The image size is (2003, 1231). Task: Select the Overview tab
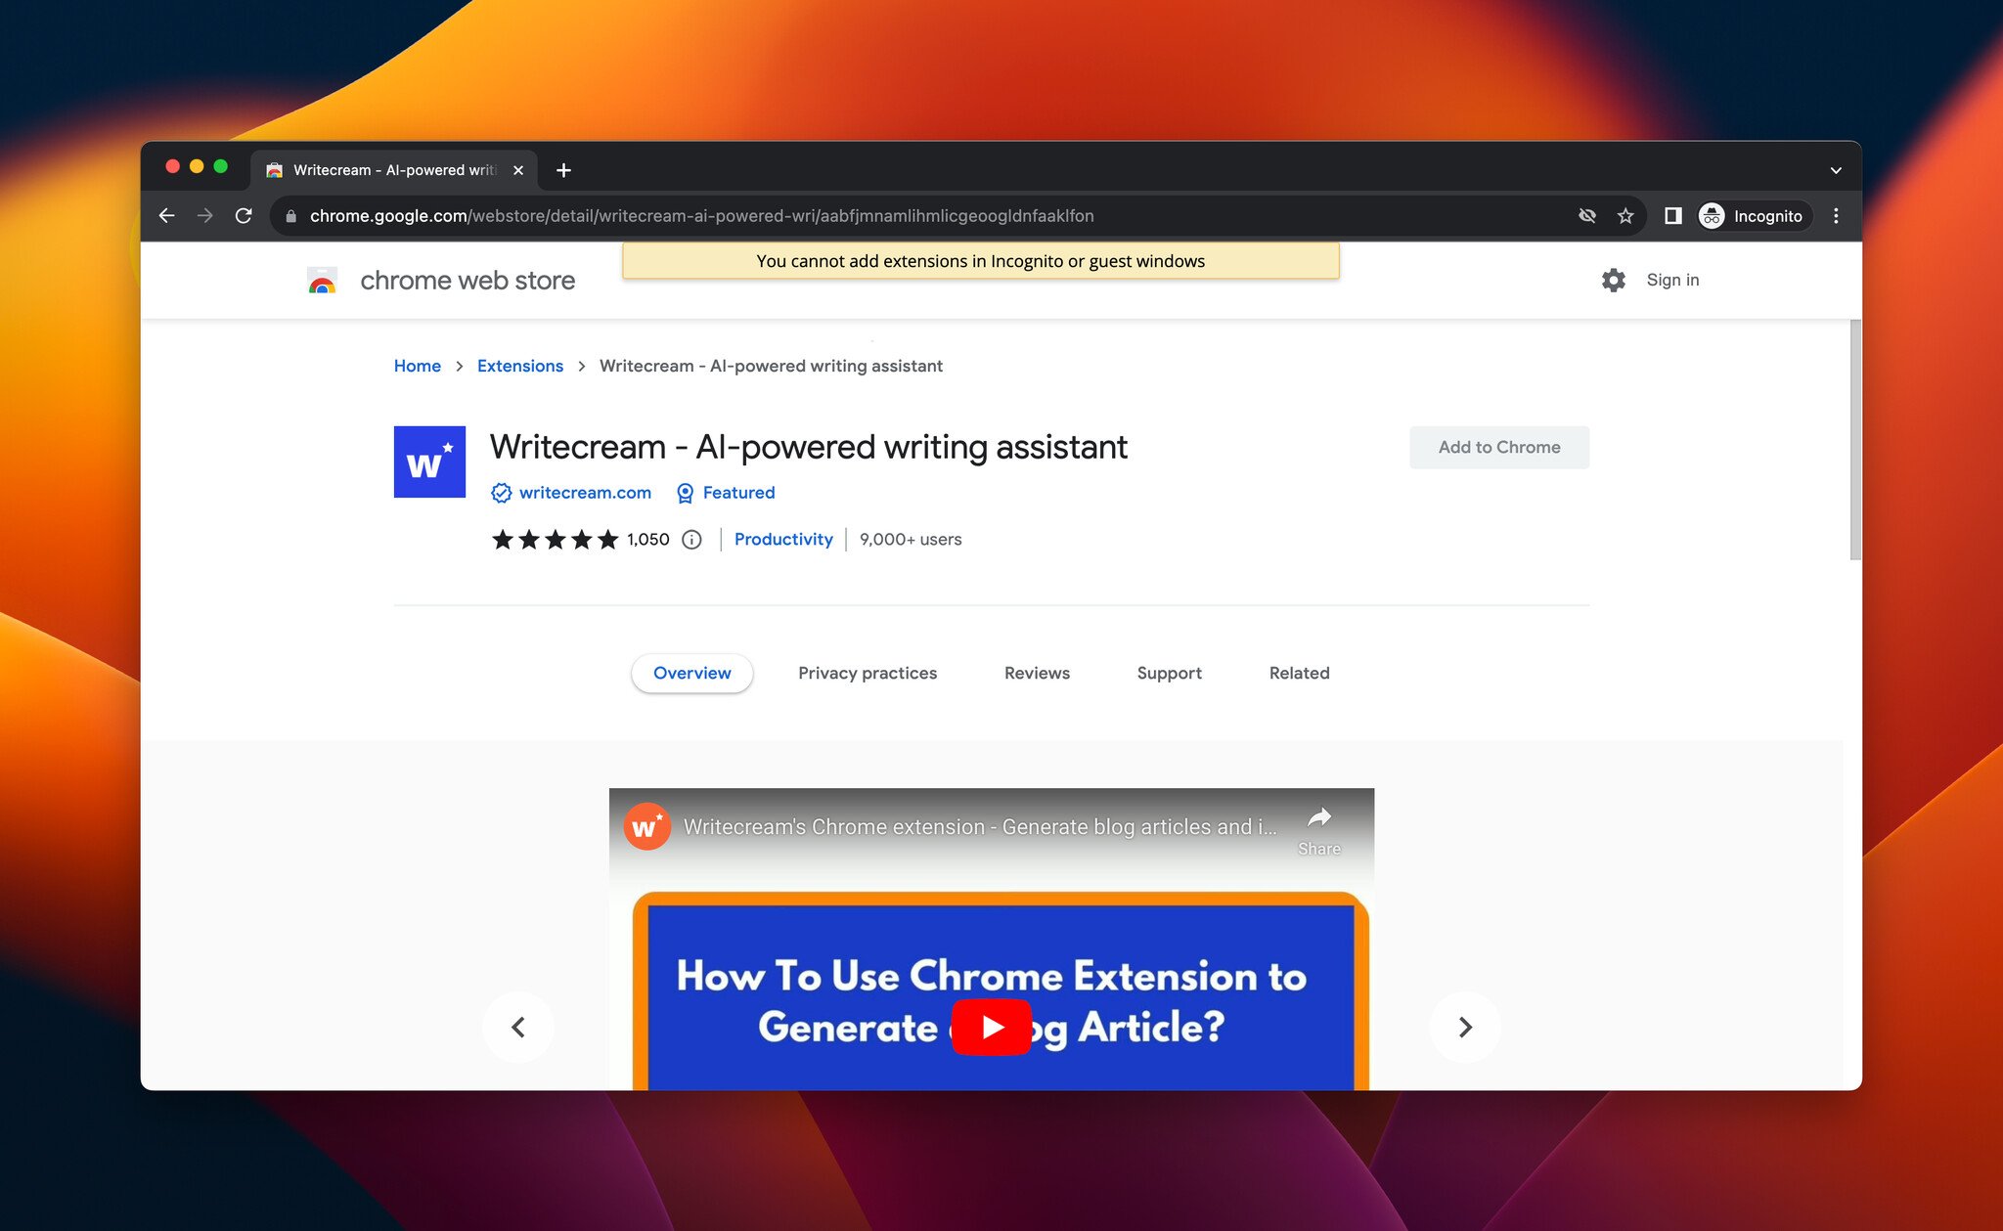[691, 672]
